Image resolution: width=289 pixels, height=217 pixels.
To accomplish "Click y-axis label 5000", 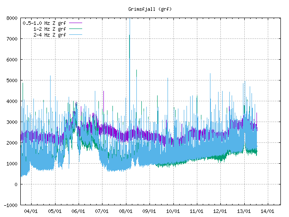I will tap(12, 80).
